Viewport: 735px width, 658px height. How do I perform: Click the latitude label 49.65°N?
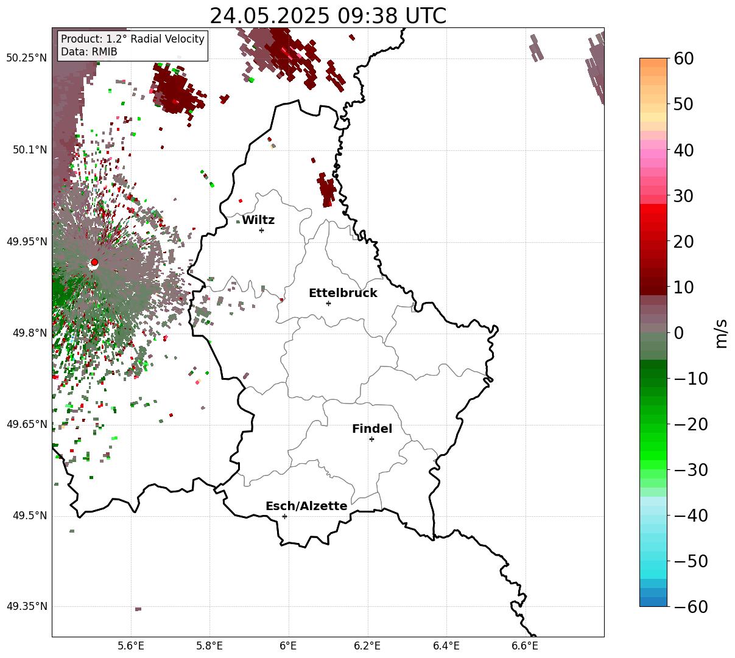(26, 424)
